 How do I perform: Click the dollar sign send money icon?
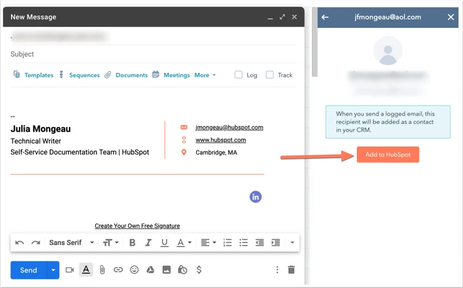(199, 270)
